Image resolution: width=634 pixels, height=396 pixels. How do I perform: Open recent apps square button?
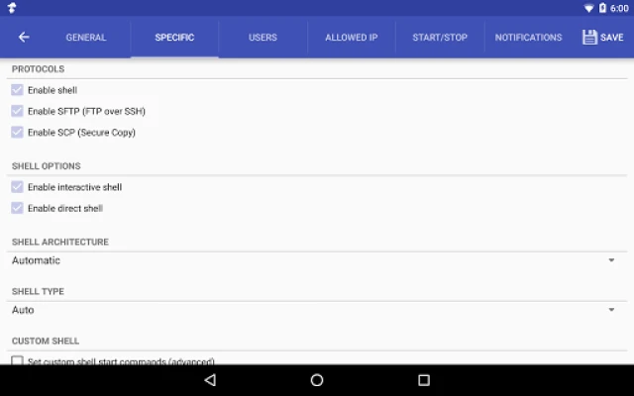423,380
